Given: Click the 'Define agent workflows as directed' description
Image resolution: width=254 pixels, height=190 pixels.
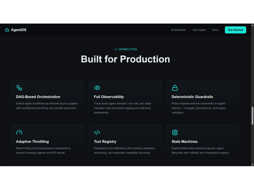Looking at the screenshot, I should pos(47,106).
